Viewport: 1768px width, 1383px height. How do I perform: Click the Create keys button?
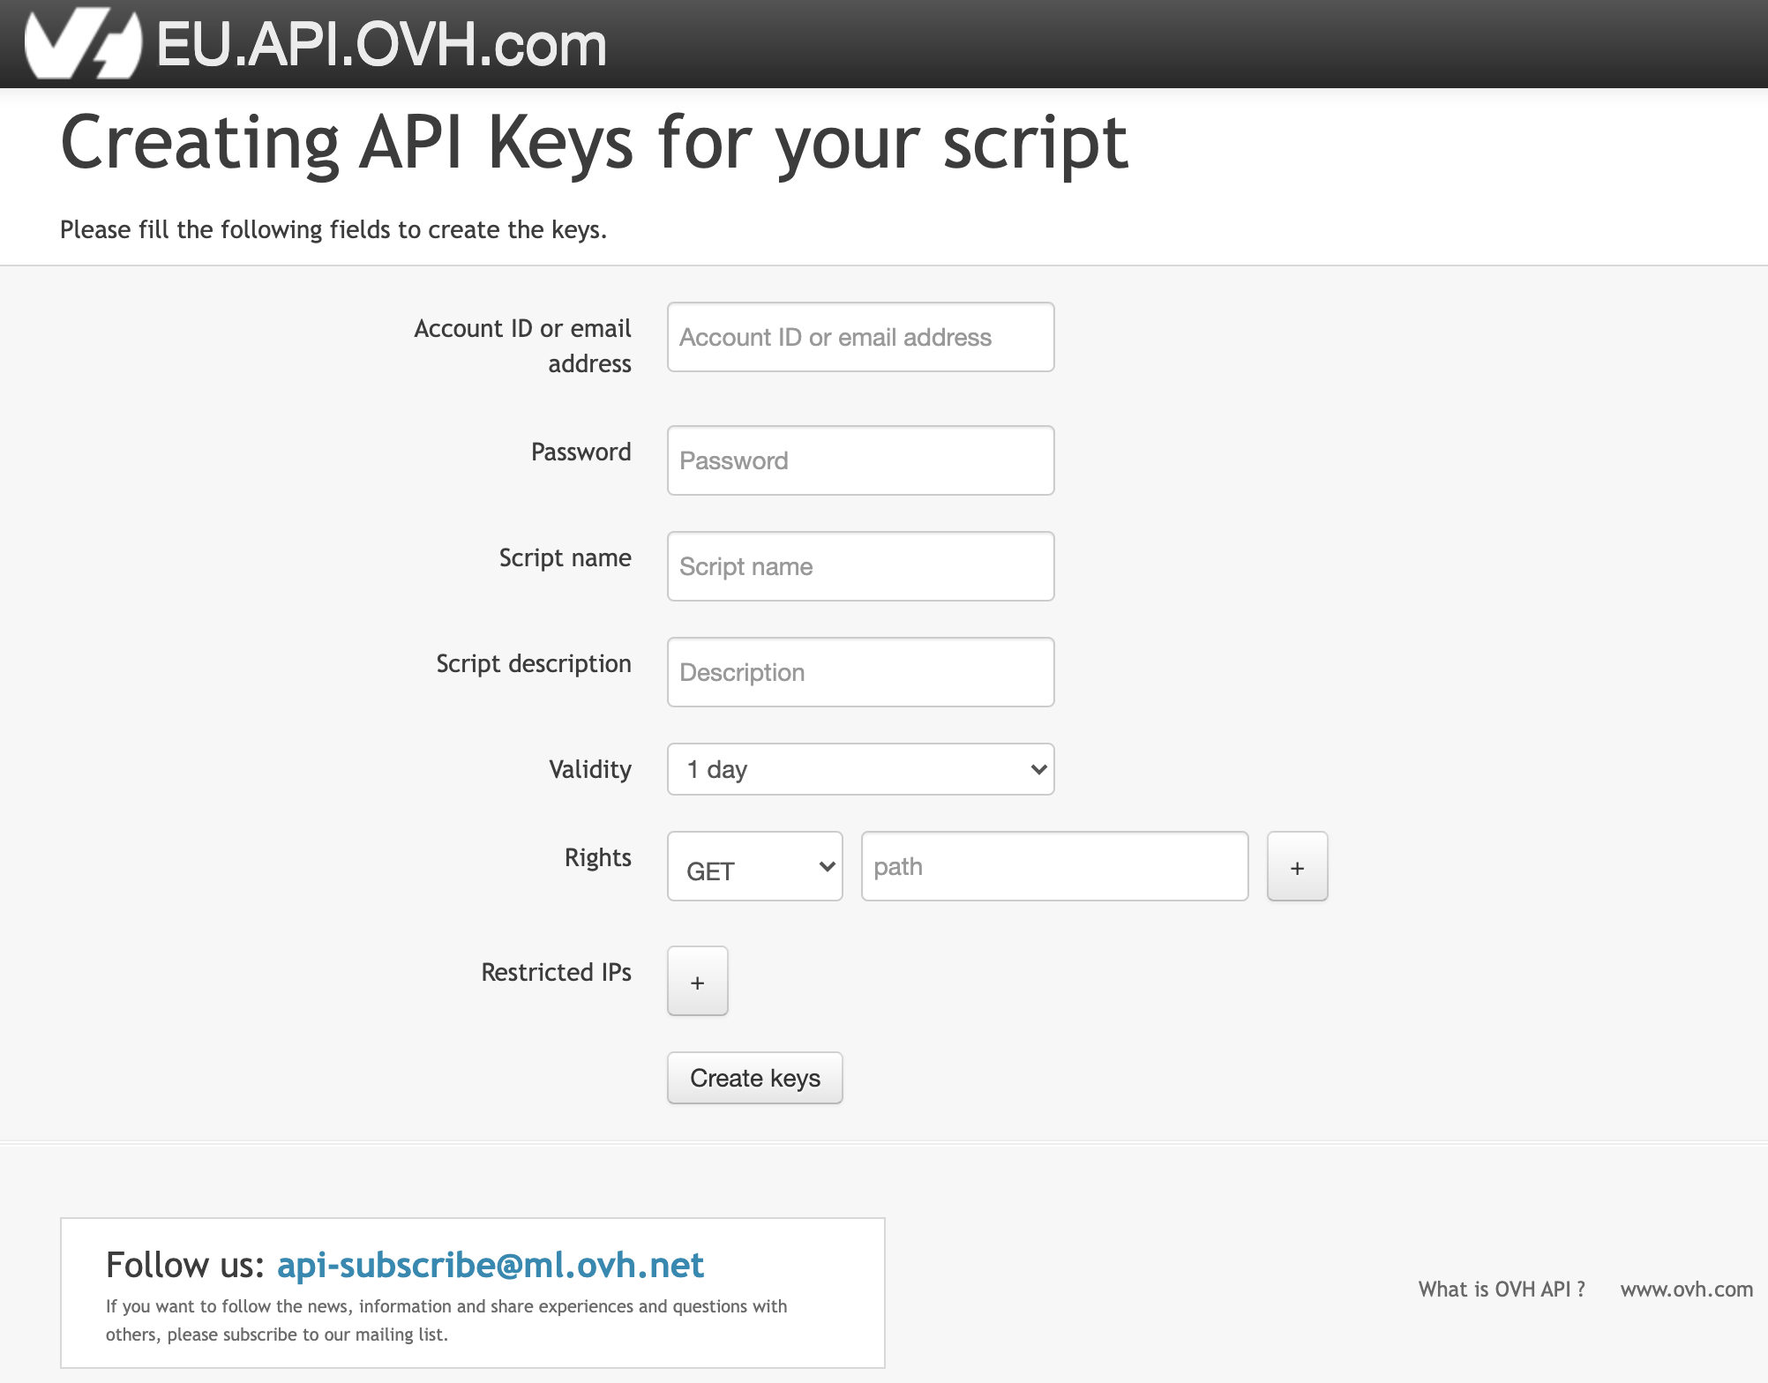[754, 1078]
